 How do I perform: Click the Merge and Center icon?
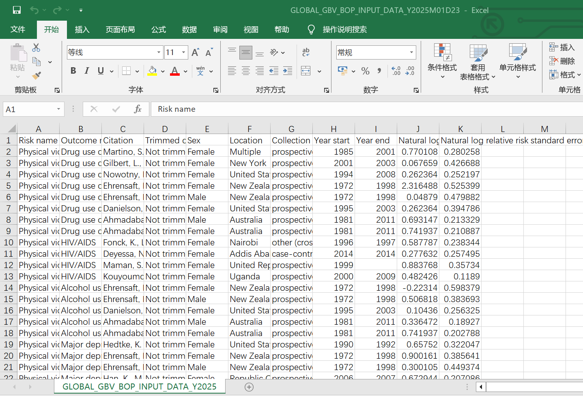(x=306, y=71)
